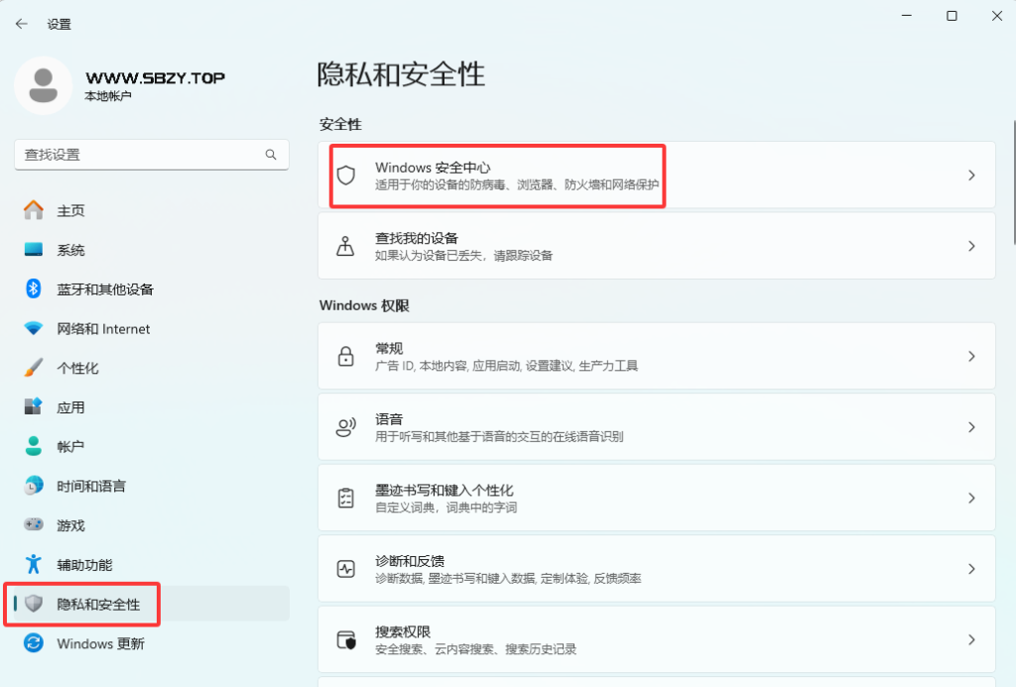Open the user account avatar

43,86
